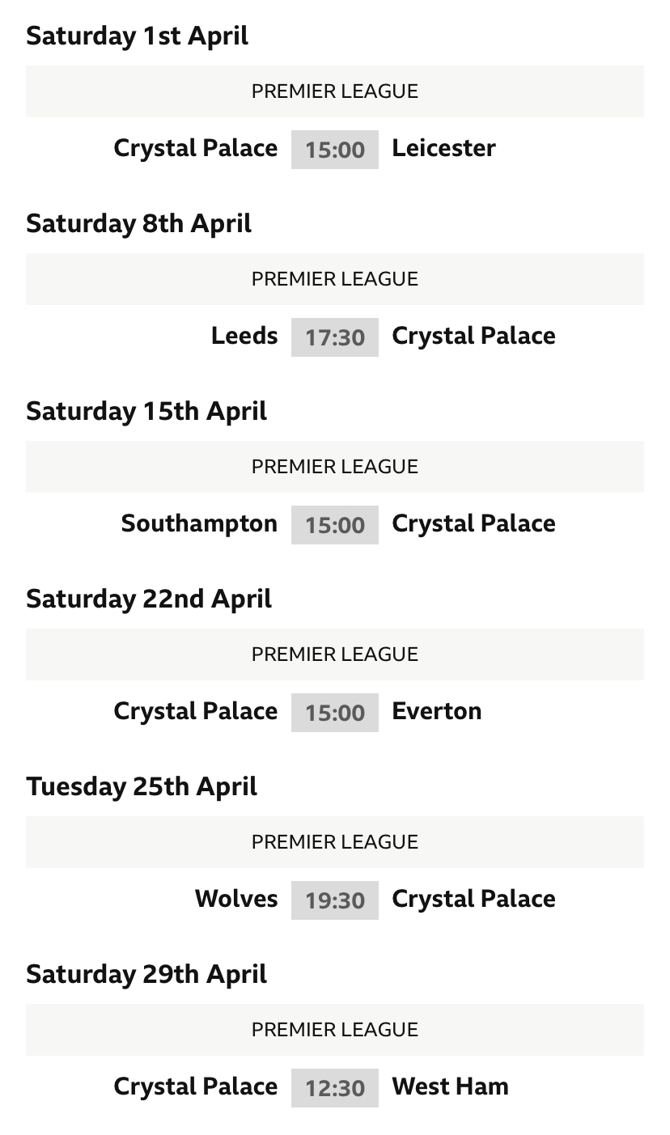670x1135 pixels.
Task: Select the Saturday 8th April heading
Action: (139, 223)
